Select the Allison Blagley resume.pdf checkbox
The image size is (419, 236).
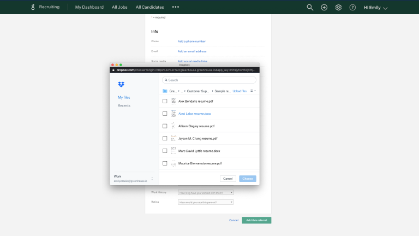(x=165, y=126)
